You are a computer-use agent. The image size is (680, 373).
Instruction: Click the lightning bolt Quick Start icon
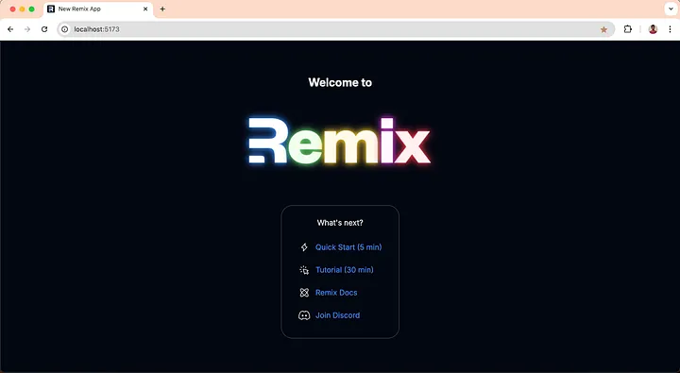304,247
